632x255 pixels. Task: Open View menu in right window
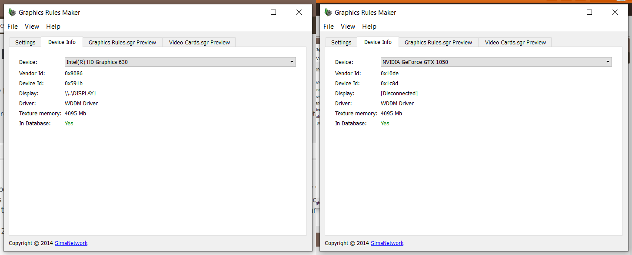(348, 27)
